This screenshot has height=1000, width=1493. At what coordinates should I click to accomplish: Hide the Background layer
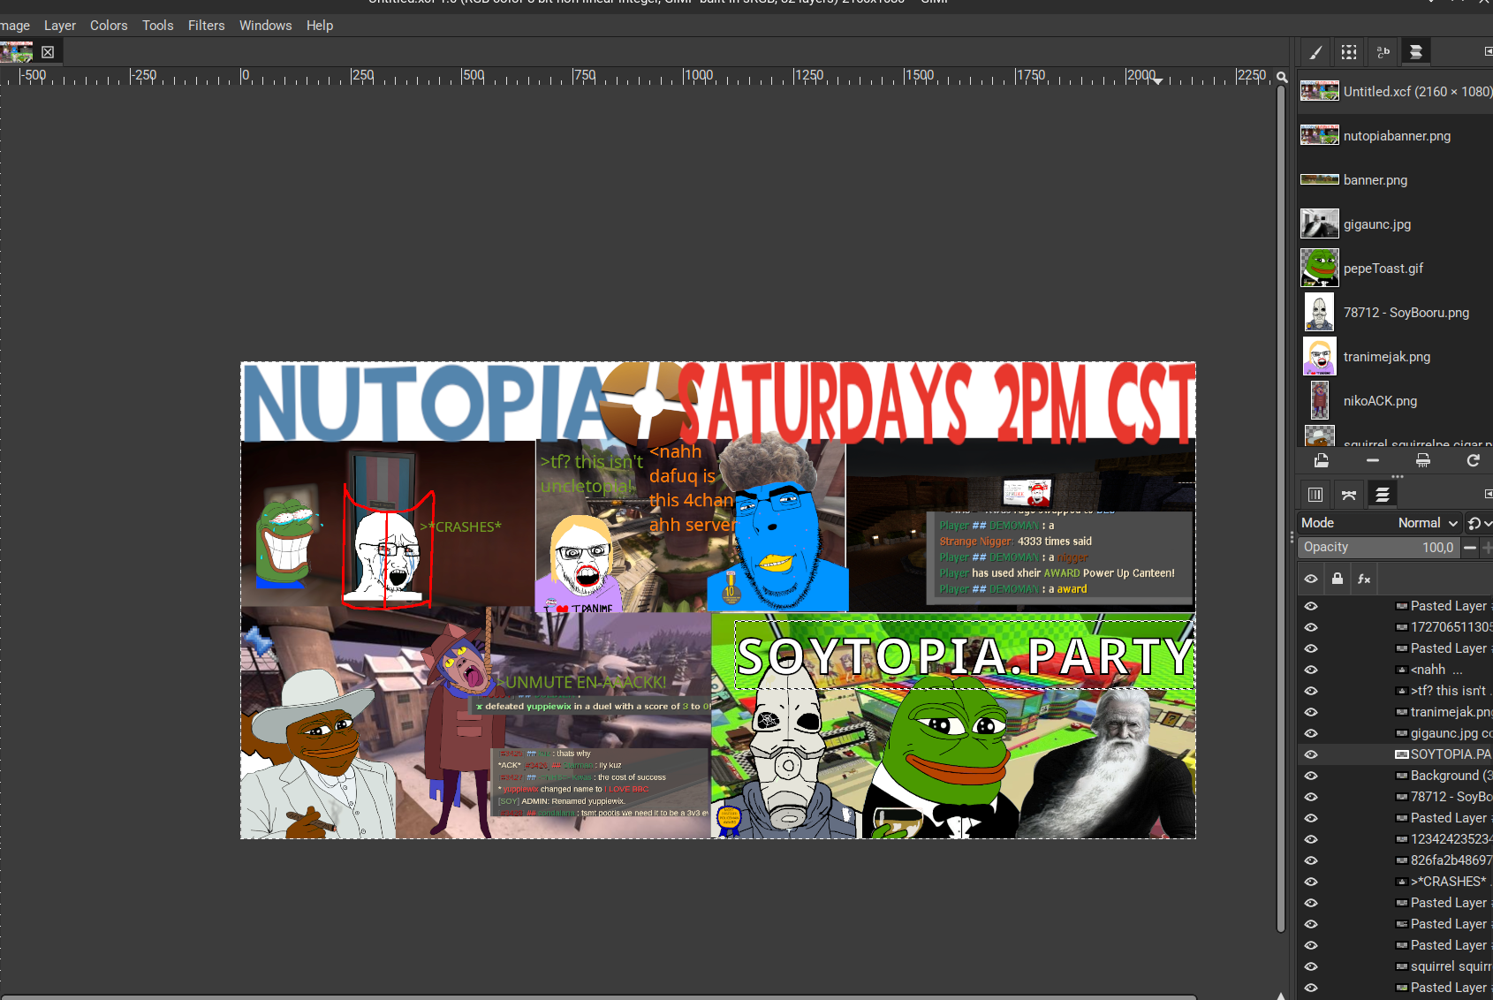tap(1311, 776)
